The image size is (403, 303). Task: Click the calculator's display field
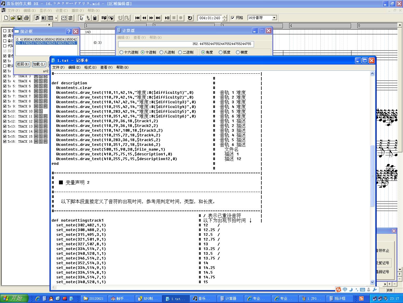(186, 44)
